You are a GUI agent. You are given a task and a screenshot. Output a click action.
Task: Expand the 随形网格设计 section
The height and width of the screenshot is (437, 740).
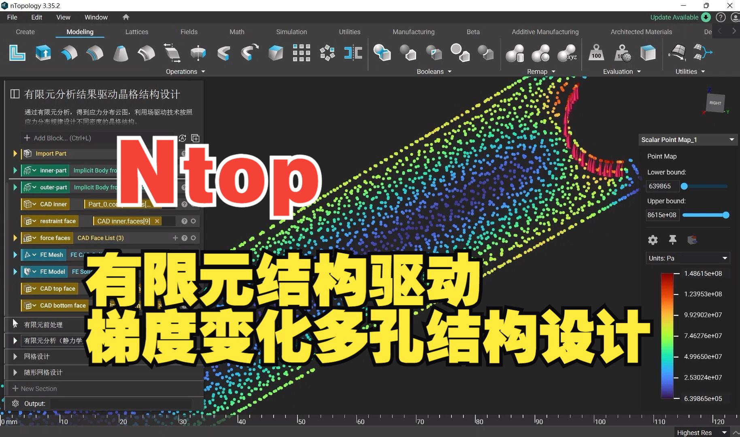coord(15,372)
